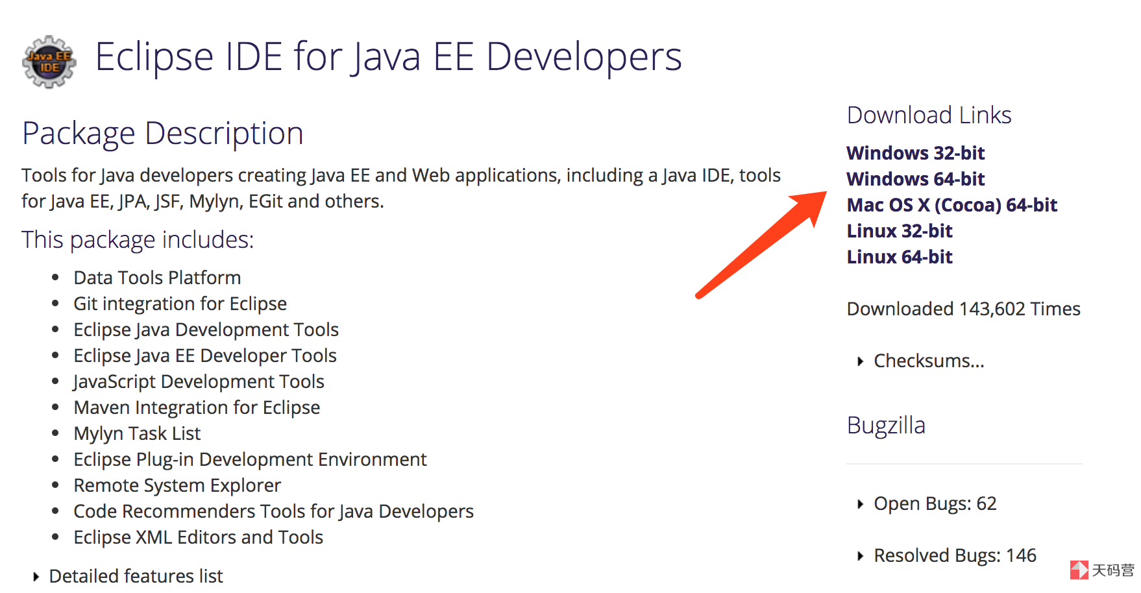The image size is (1141, 593).
Task: Click the package description paragraph text
Action: pyautogui.click(x=401, y=188)
